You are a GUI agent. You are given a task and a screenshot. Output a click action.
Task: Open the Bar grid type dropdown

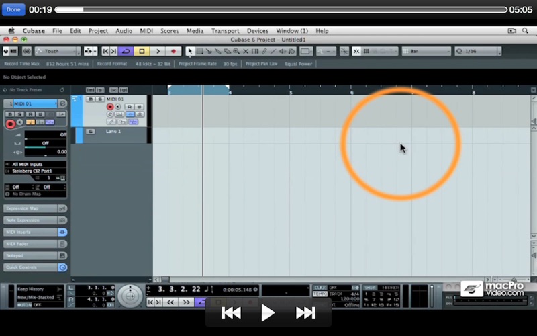pyautogui.click(x=426, y=51)
